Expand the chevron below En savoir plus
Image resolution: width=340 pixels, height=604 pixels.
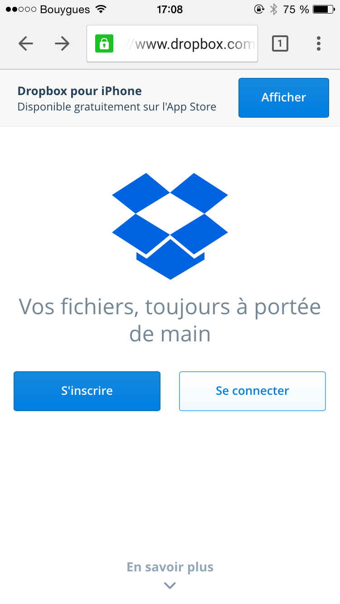coord(170,585)
